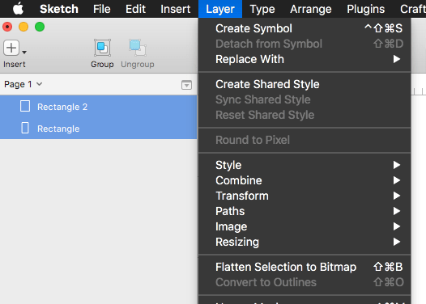Open the Sketch application menu
Screen dimensions: 426x304
[x=59, y=9]
